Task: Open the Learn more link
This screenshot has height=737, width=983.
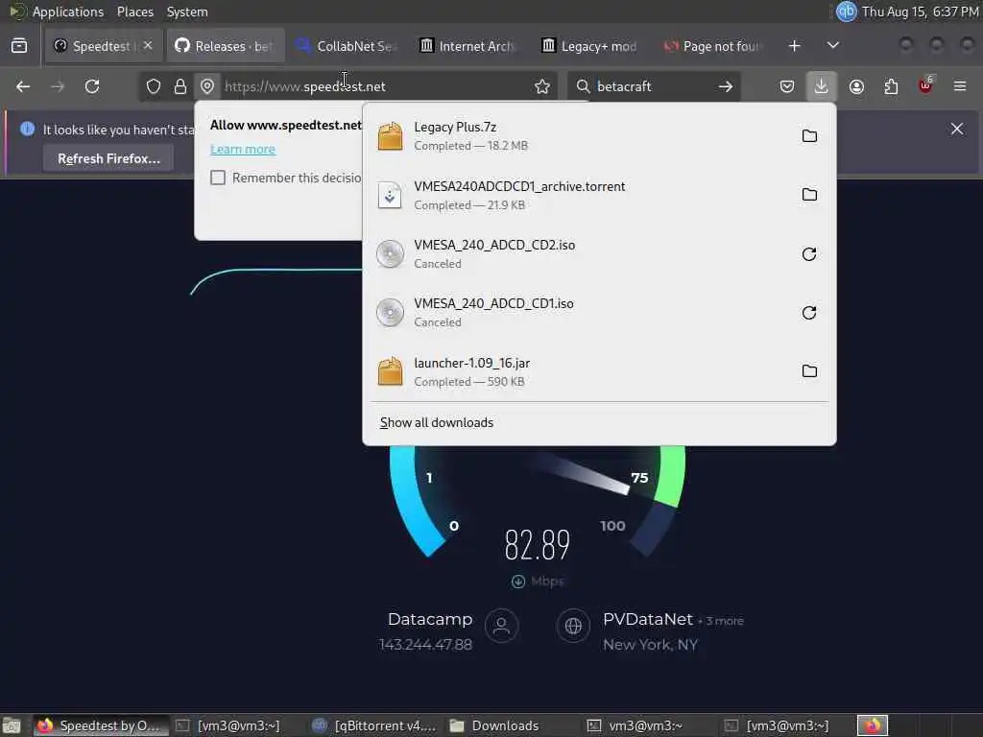Action: click(x=243, y=149)
